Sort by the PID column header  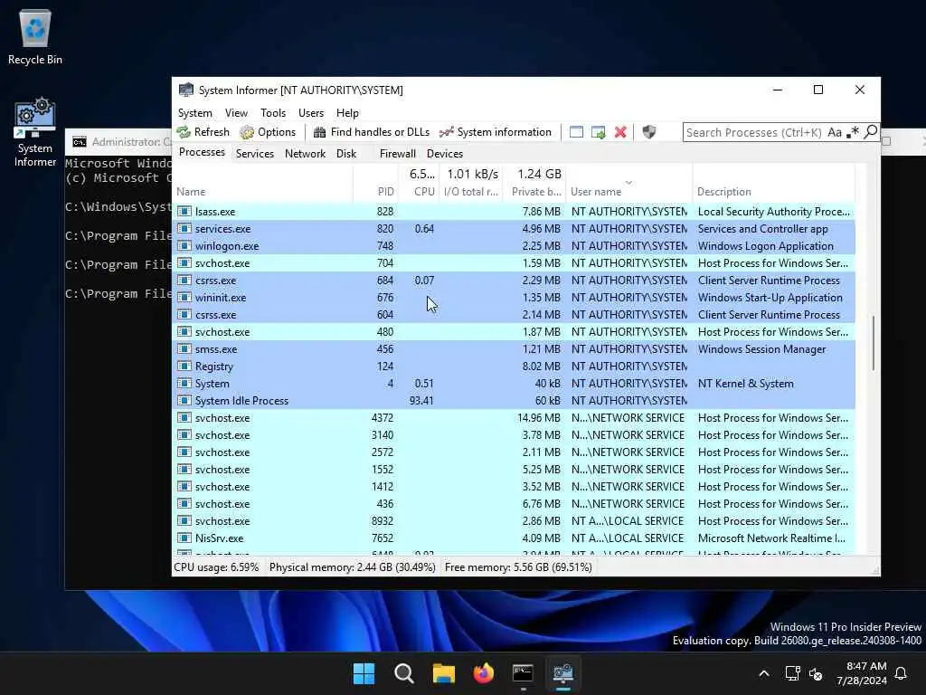click(x=375, y=182)
